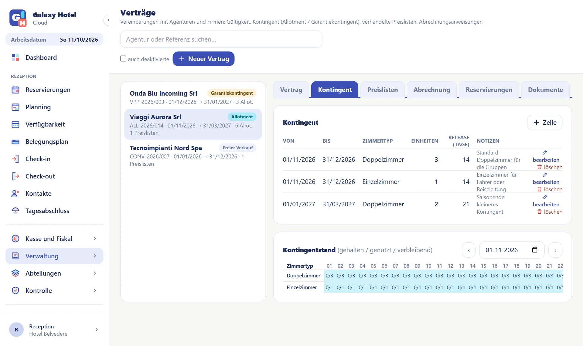Image resolution: width=583 pixels, height=346 pixels.
Task: Click the Reservierungen calendar icon in sidebar
Action: click(x=15, y=90)
